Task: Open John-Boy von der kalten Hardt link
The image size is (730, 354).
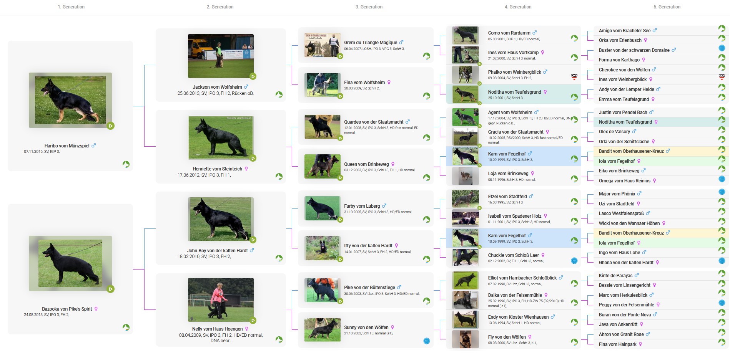Action: click(x=217, y=251)
